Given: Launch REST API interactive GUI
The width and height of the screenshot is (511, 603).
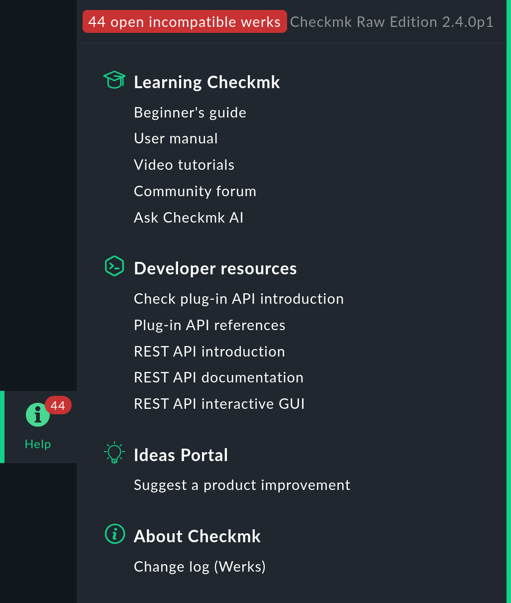Looking at the screenshot, I should coord(219,404).
